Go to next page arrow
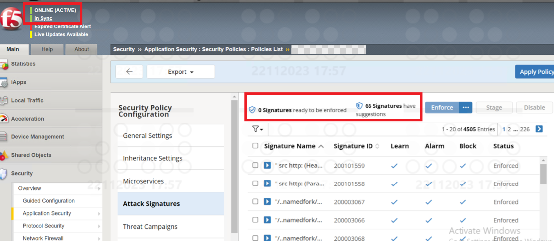Screen dimensions: 554x246 pos(539,129)
